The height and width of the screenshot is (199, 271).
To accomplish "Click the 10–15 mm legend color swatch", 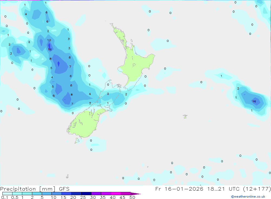I will pyautogui.click(x=57, y=194).
